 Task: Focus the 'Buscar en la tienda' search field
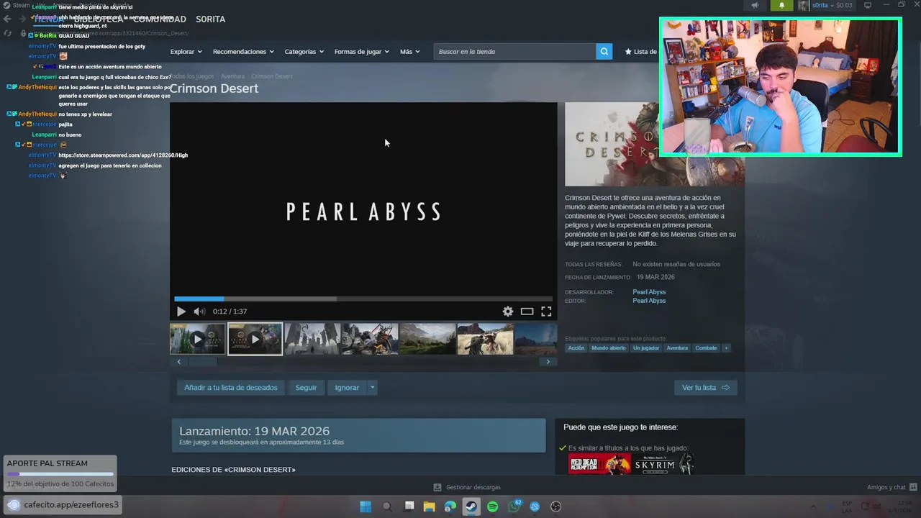coord(515,52)
